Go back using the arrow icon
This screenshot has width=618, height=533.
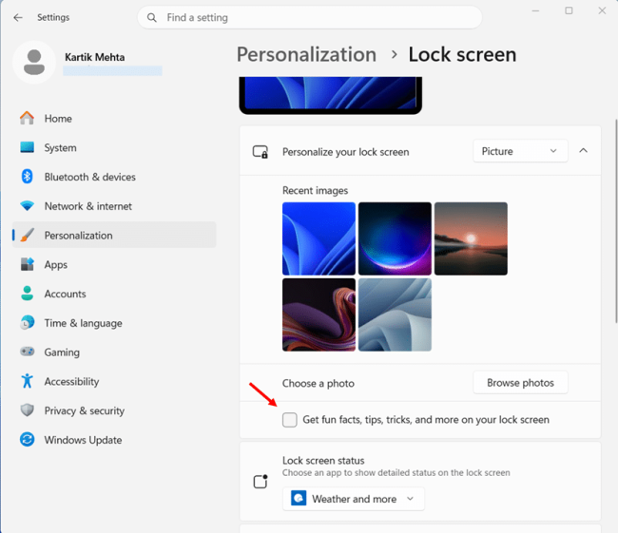18,17
